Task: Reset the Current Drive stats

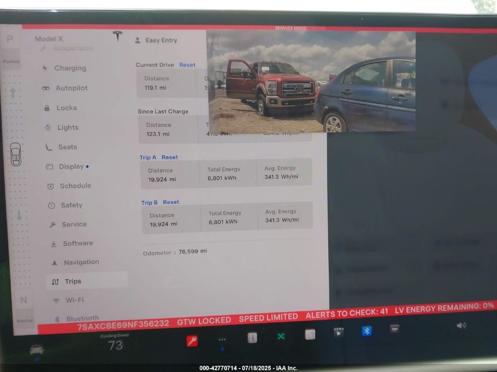Action: (188, 65)
